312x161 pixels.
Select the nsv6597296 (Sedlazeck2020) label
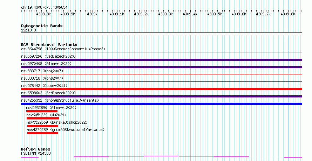point(48,56)
